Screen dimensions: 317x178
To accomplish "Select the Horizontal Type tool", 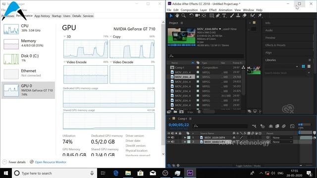I will click(224, 15).
